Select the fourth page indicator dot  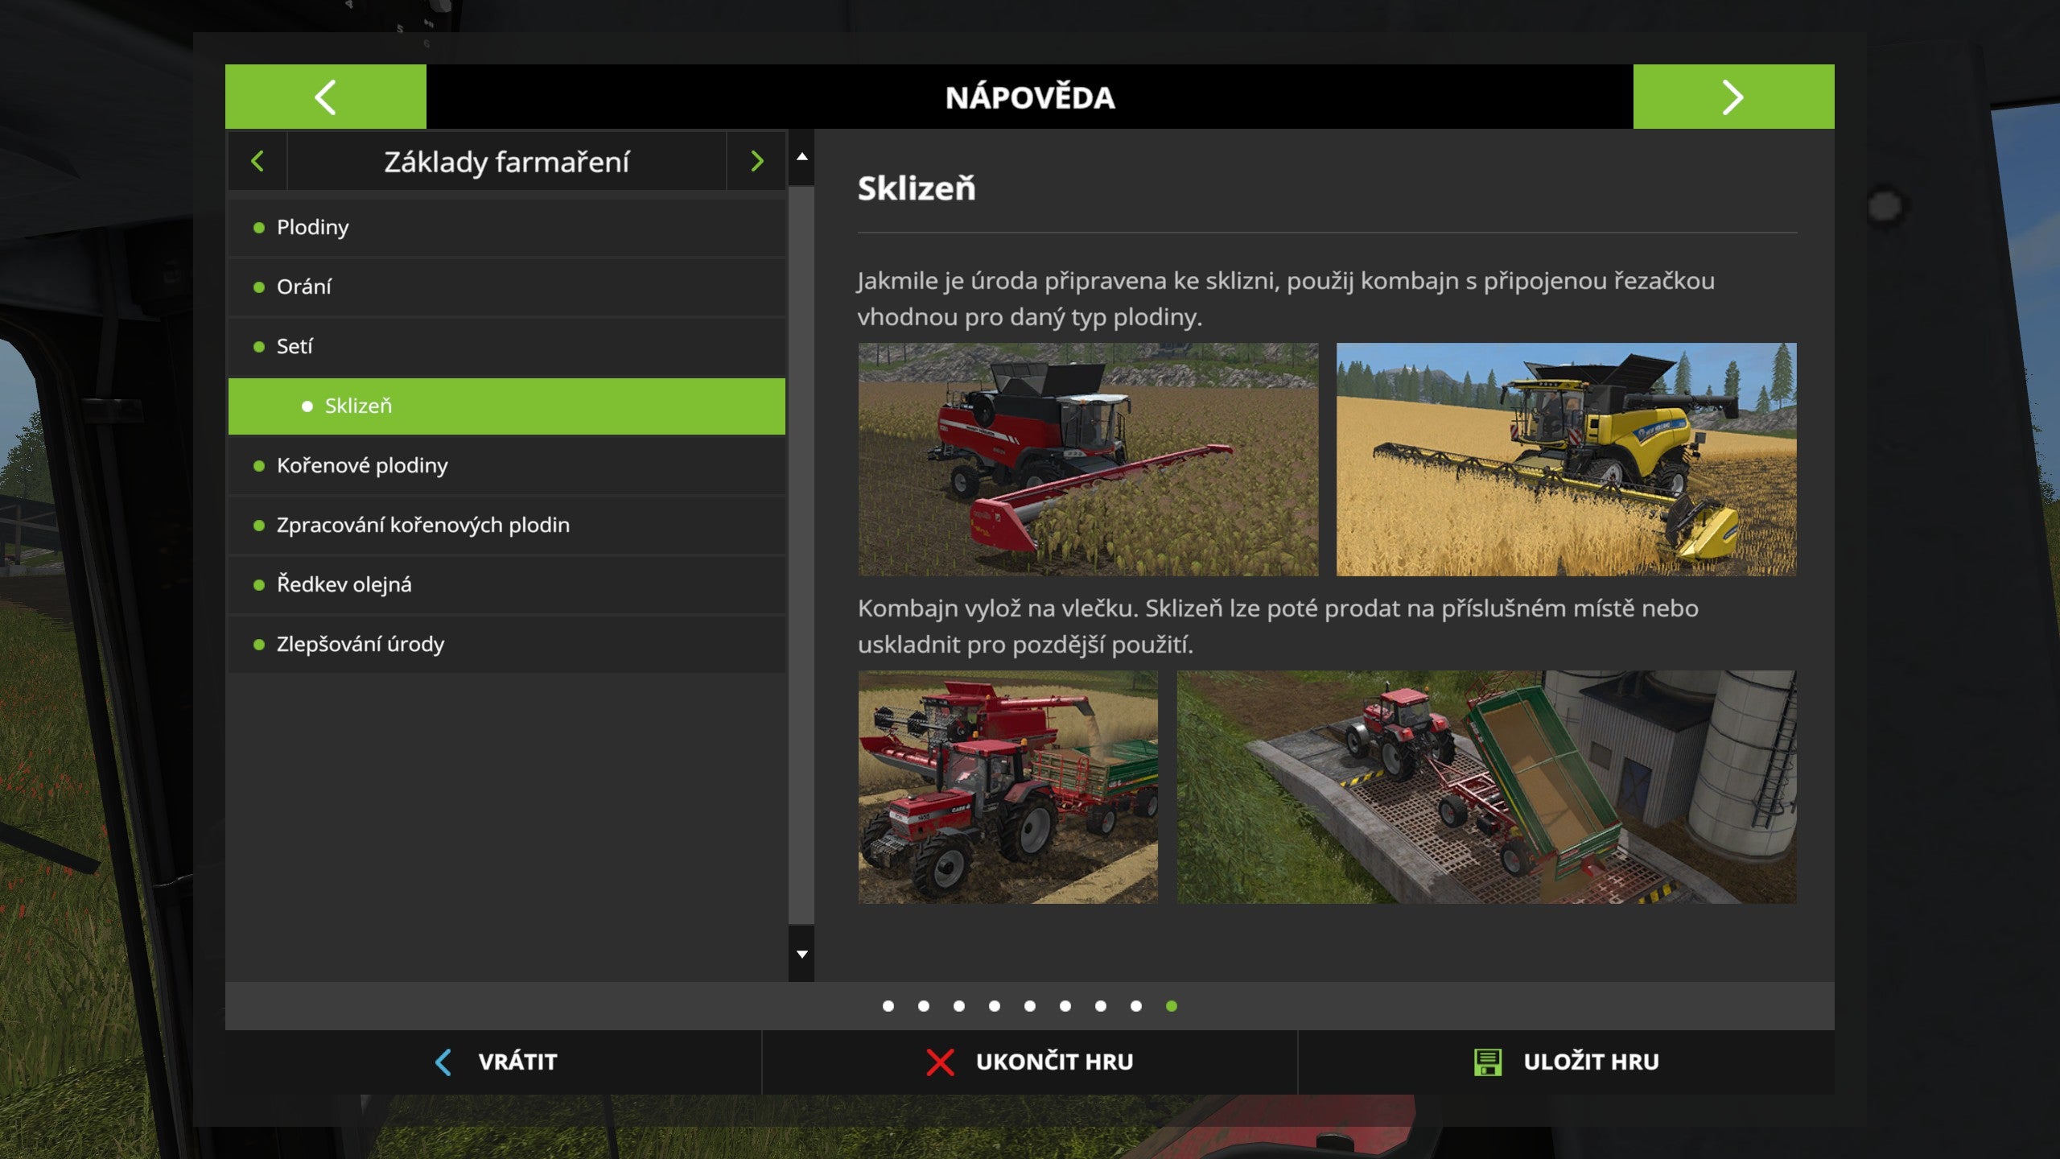coord(995,1006)
